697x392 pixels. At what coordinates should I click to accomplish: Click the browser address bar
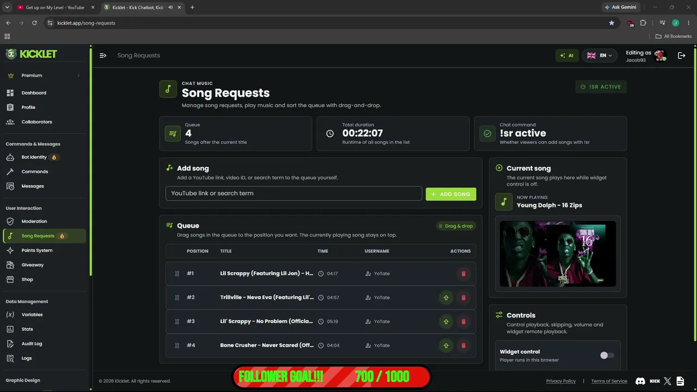coord(327,23)
